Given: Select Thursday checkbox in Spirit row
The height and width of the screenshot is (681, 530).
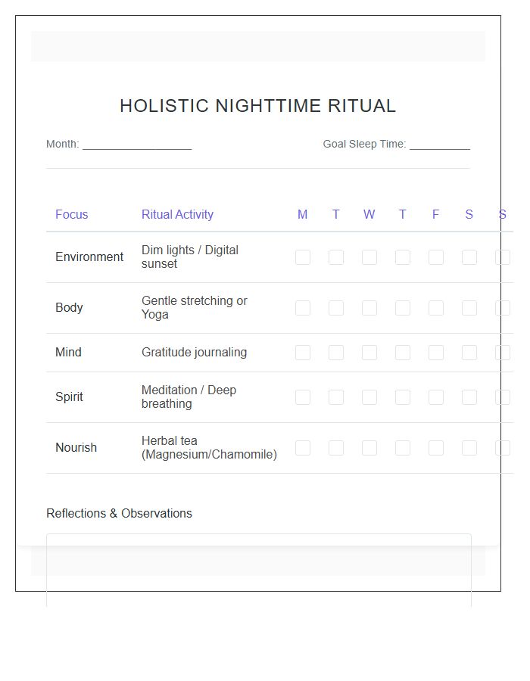Looking at the screenshot, I should point(403,397).
